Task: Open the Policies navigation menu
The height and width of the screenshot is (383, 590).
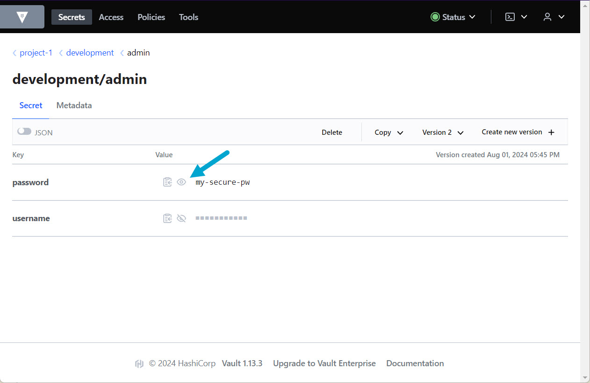Action: coord(151,17)
